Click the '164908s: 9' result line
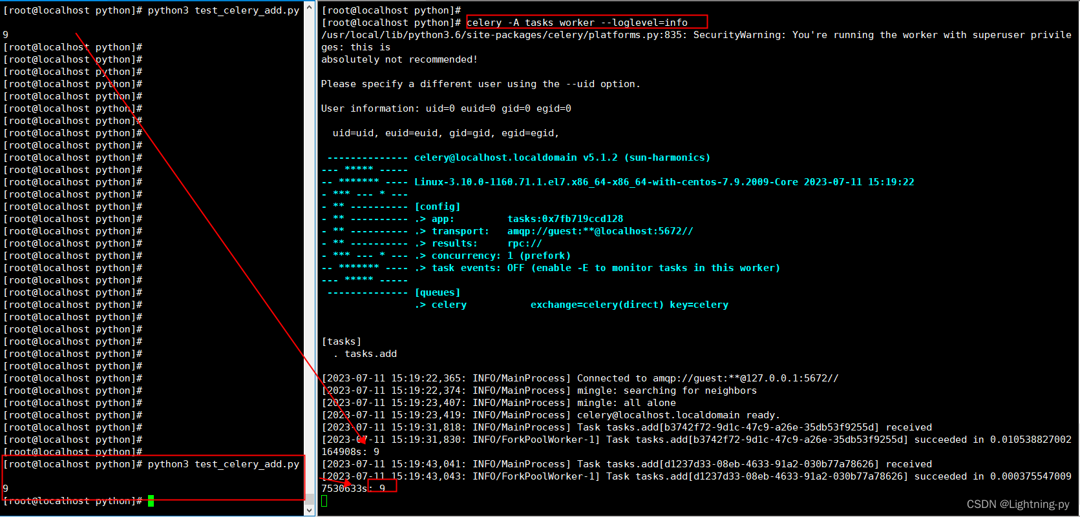Screen dimensions: 1080x517 click(x=350, y=452)
